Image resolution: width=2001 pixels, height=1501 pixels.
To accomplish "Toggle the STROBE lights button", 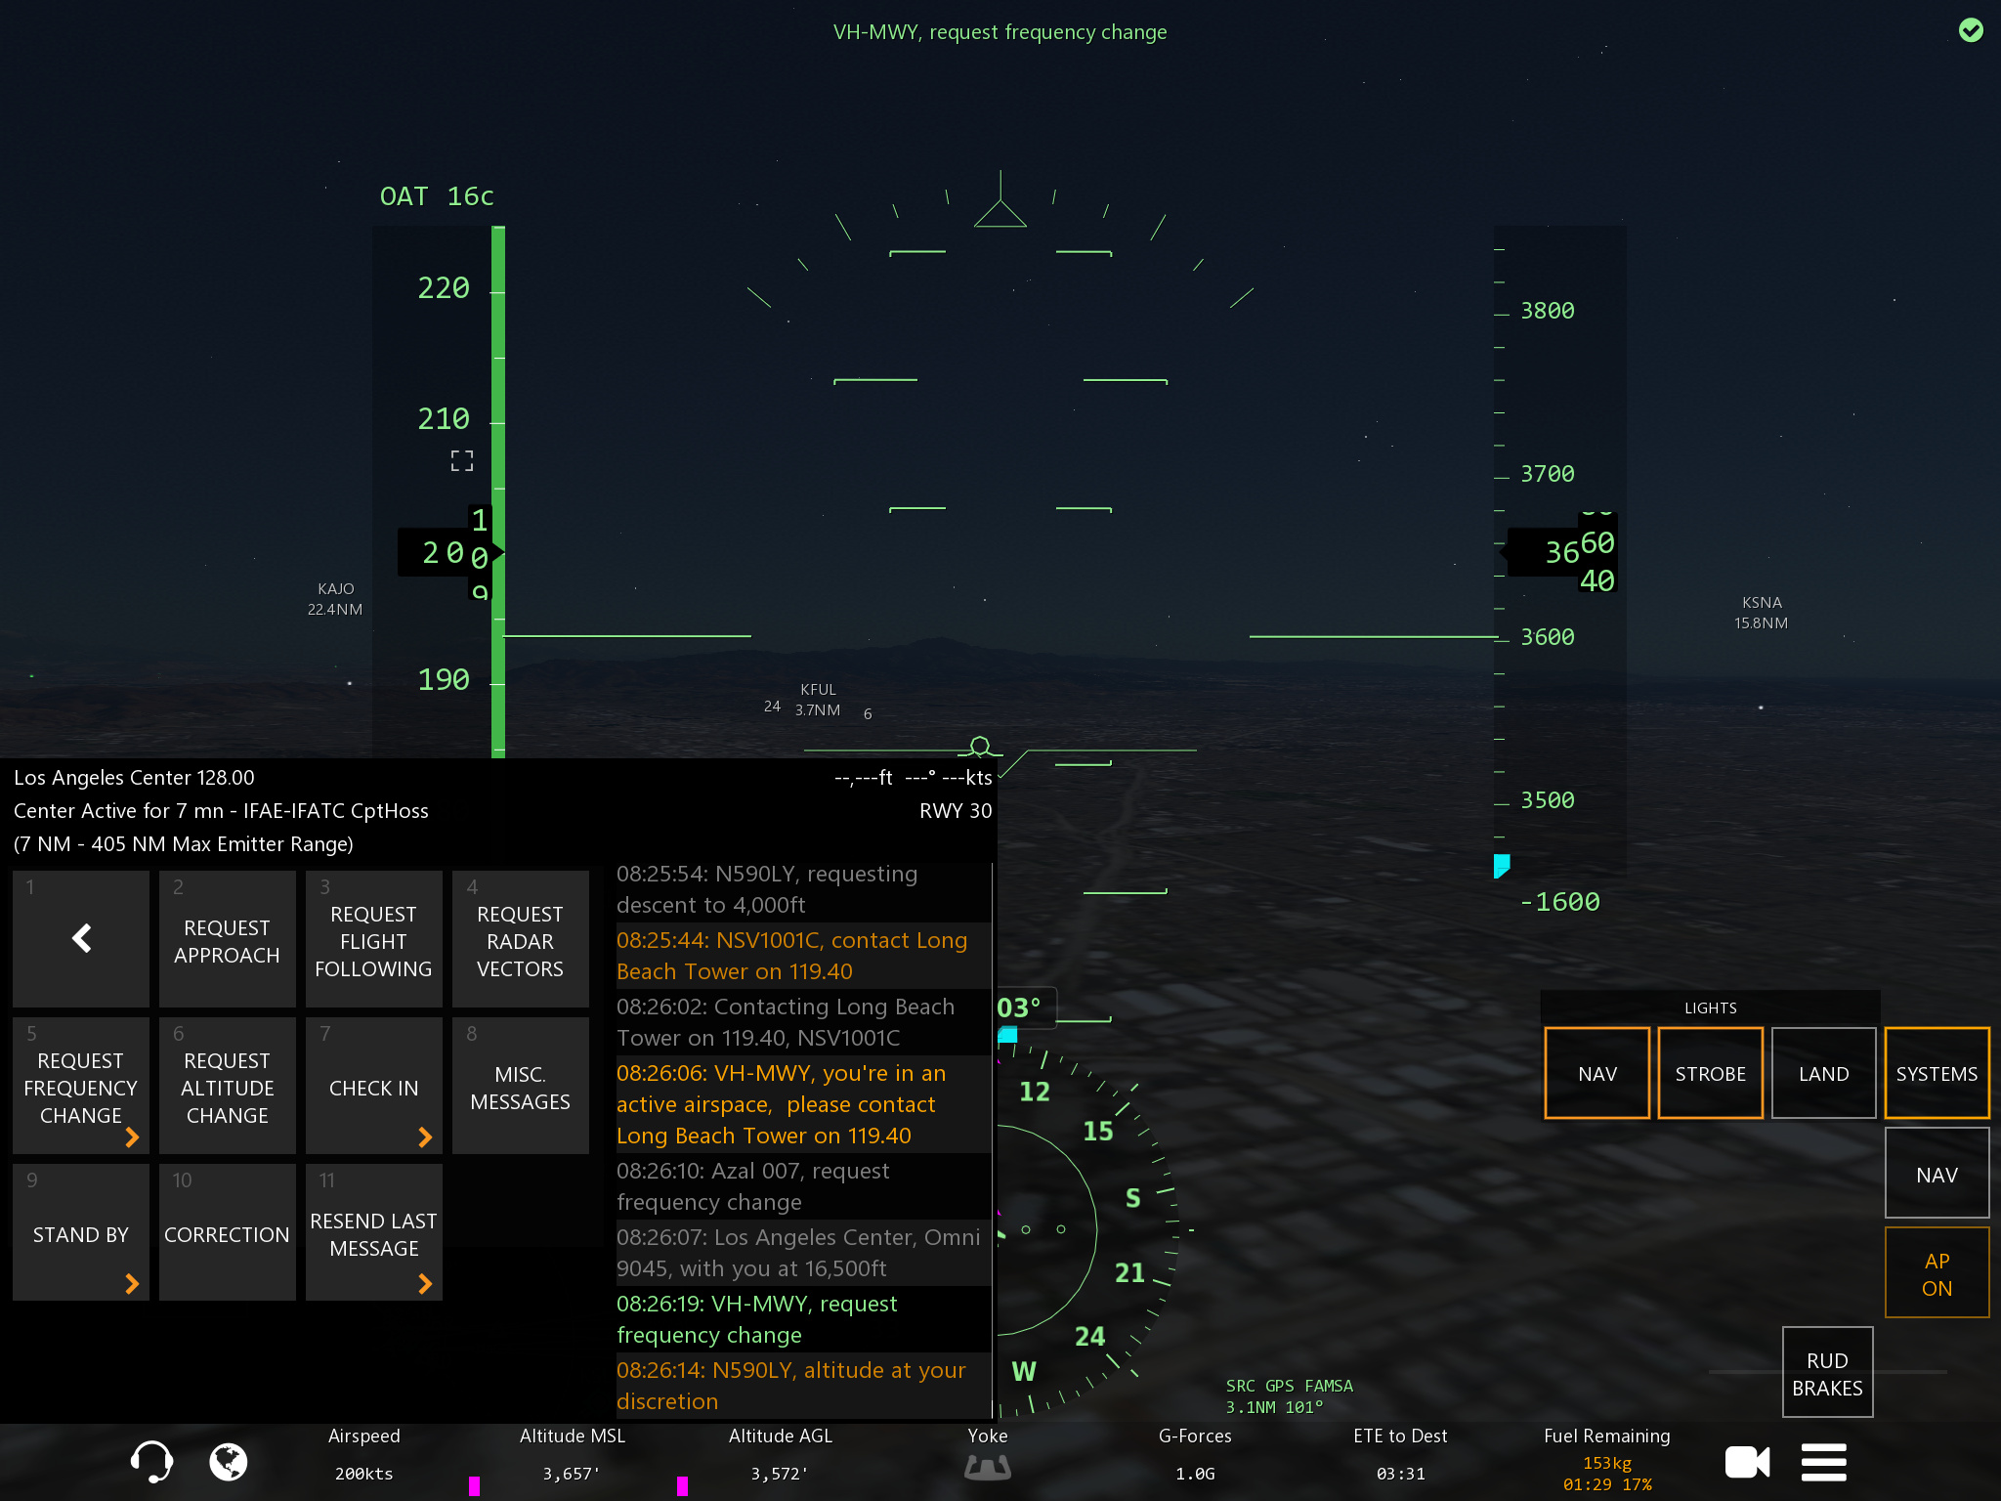I will (x=1710, y=1073).
